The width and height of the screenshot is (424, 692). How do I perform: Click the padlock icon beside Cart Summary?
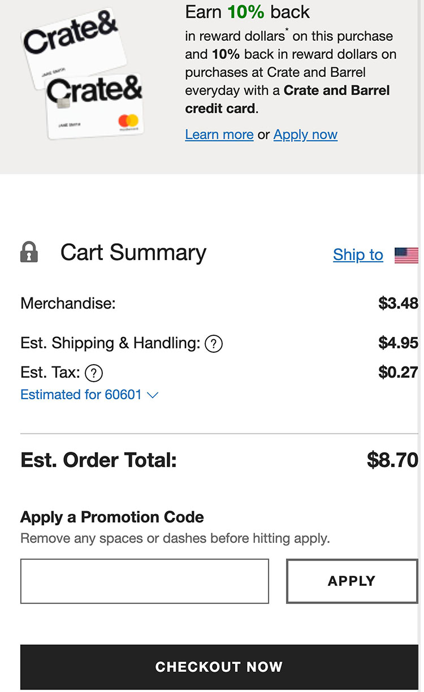29,252
